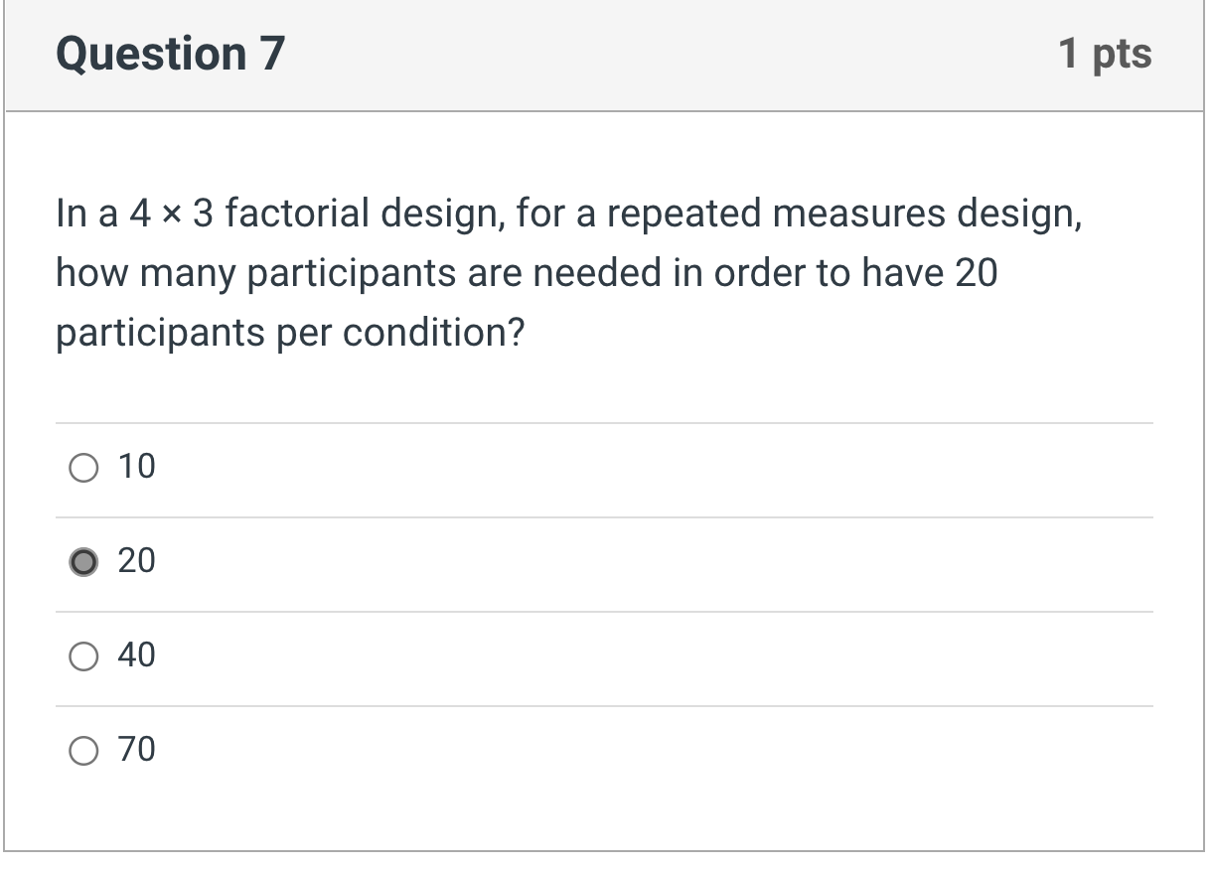Click the answer label reading 20
1214x870 pixels.
click(138, 560)
